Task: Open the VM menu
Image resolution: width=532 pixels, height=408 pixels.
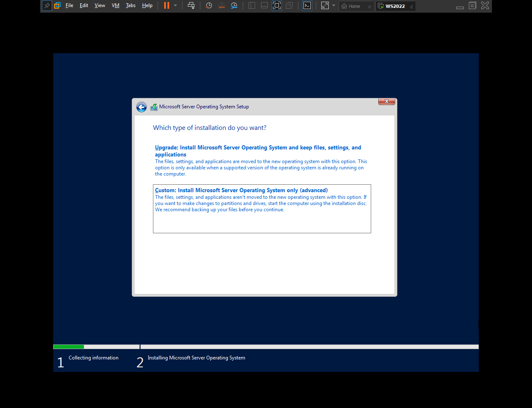Action: (116, 6)
